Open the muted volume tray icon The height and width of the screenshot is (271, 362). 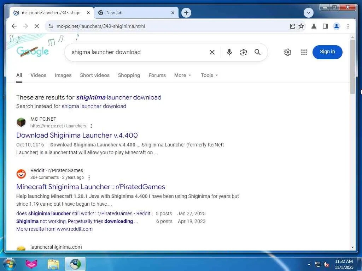coord(326,265)
